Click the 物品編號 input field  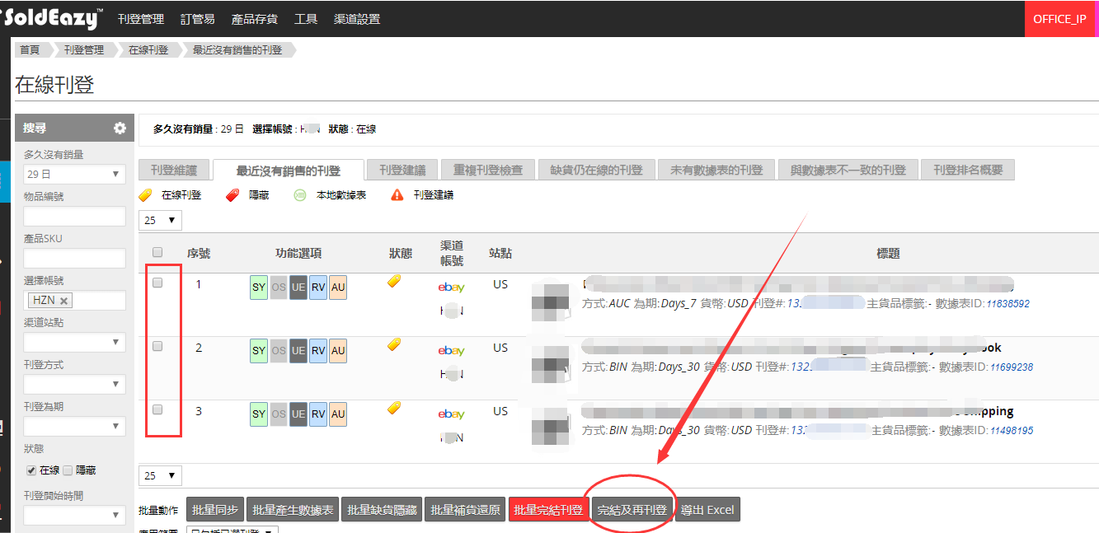tap(74, 216)
